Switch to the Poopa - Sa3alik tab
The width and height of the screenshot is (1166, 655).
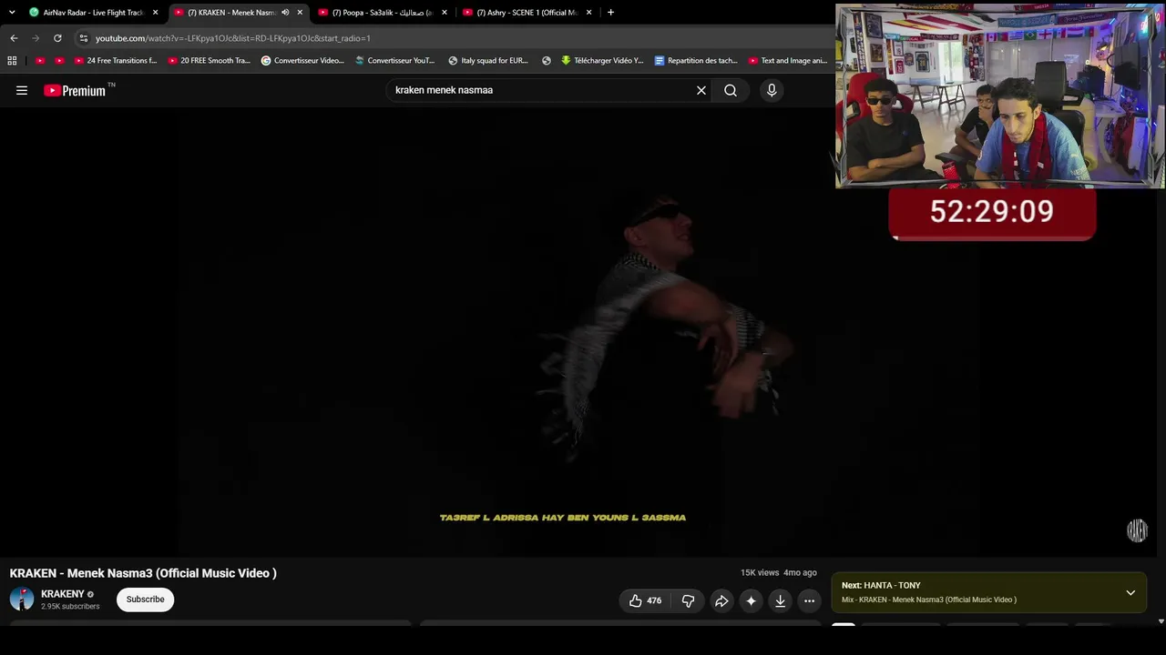coord(383,13)
